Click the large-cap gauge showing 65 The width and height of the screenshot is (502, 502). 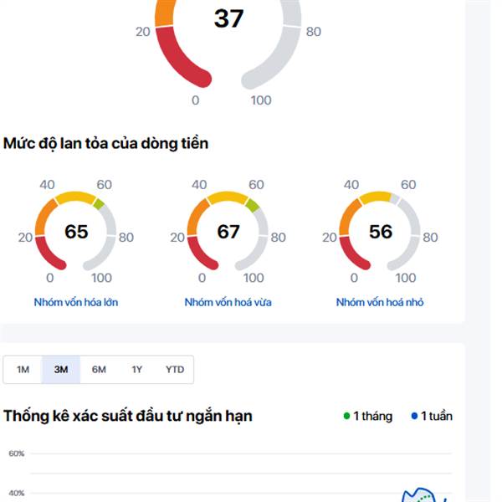coord(76,232)
